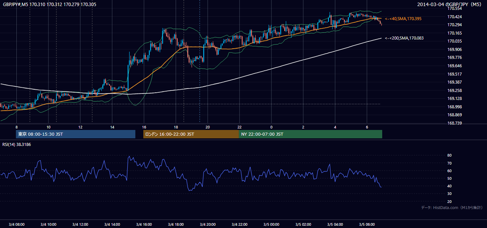This screenshot has width=487, height=228.
Task: Click the 170.035 price axis label
Action: 454,41
